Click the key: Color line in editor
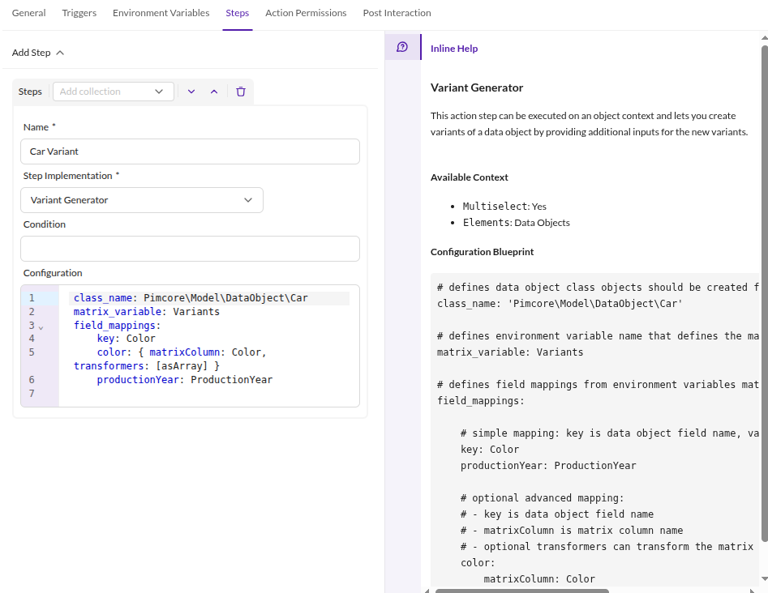Viewport: 768px width, 593px height. (x=126, y=339)
